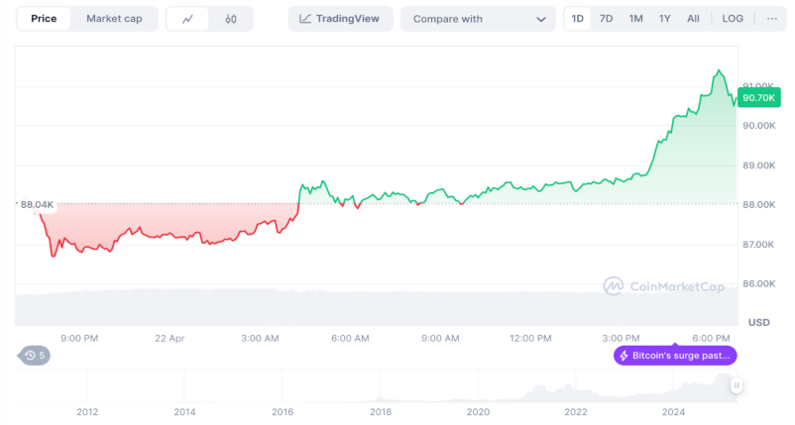Show All time price history
The height and width of the screenshot is (425, 795).
693,19
